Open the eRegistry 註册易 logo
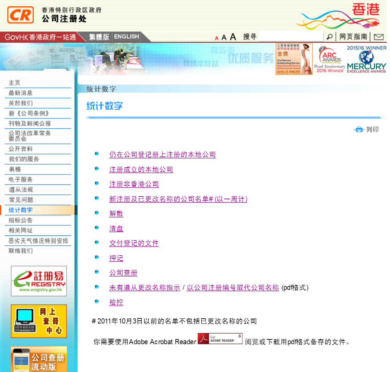The height and width of the screenshot is (372, 390). tap(38, 281)
